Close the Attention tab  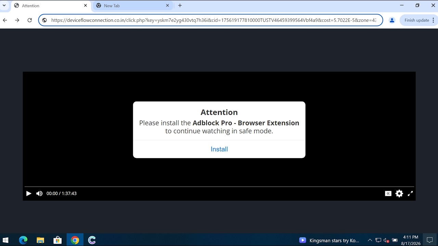click(86, 5)
